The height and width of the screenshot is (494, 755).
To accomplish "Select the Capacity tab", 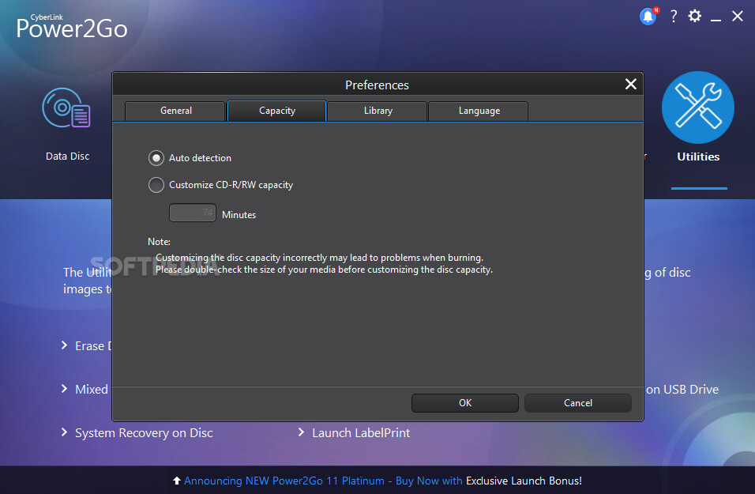I will (x=277, y=111).
